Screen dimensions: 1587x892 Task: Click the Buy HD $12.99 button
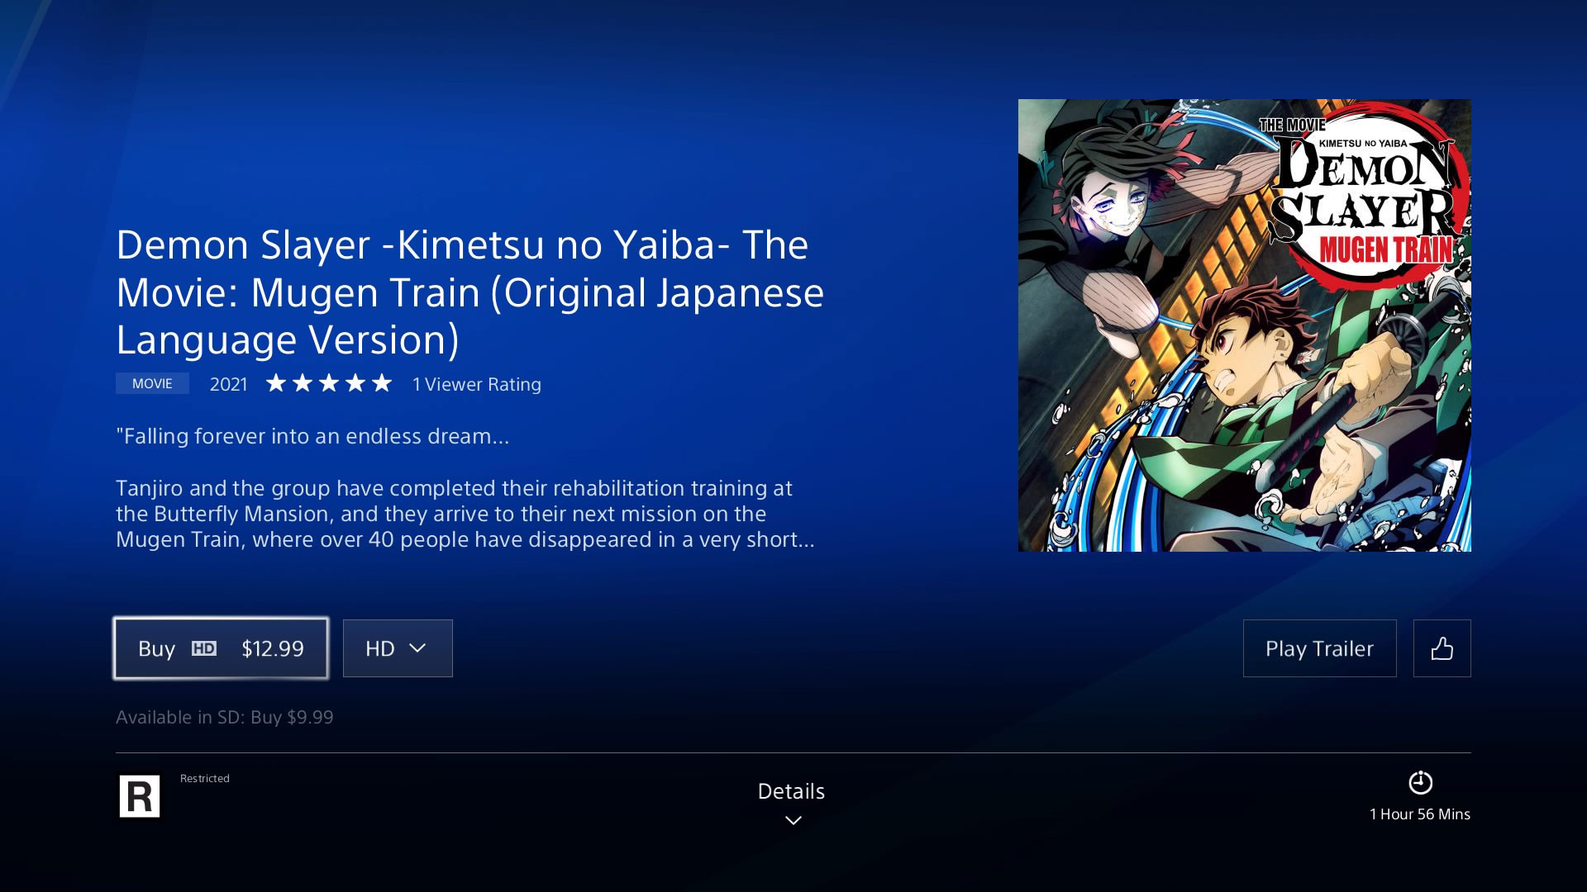(220, 648)
